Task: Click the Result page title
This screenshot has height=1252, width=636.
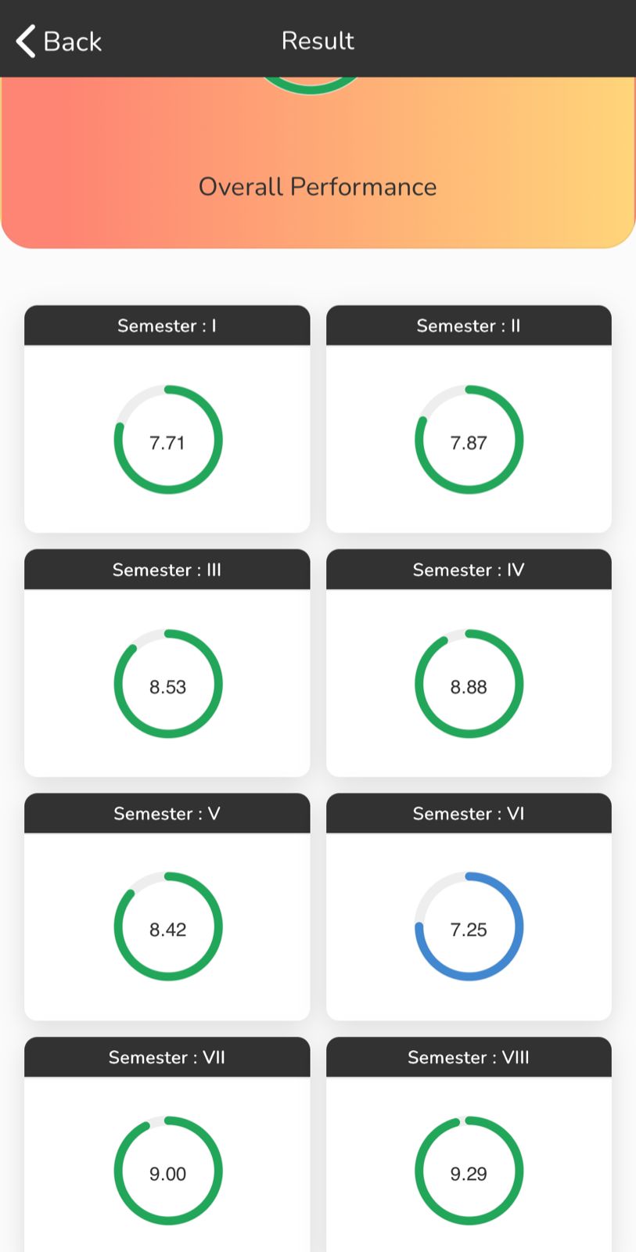Action: (x=318, y=41)
